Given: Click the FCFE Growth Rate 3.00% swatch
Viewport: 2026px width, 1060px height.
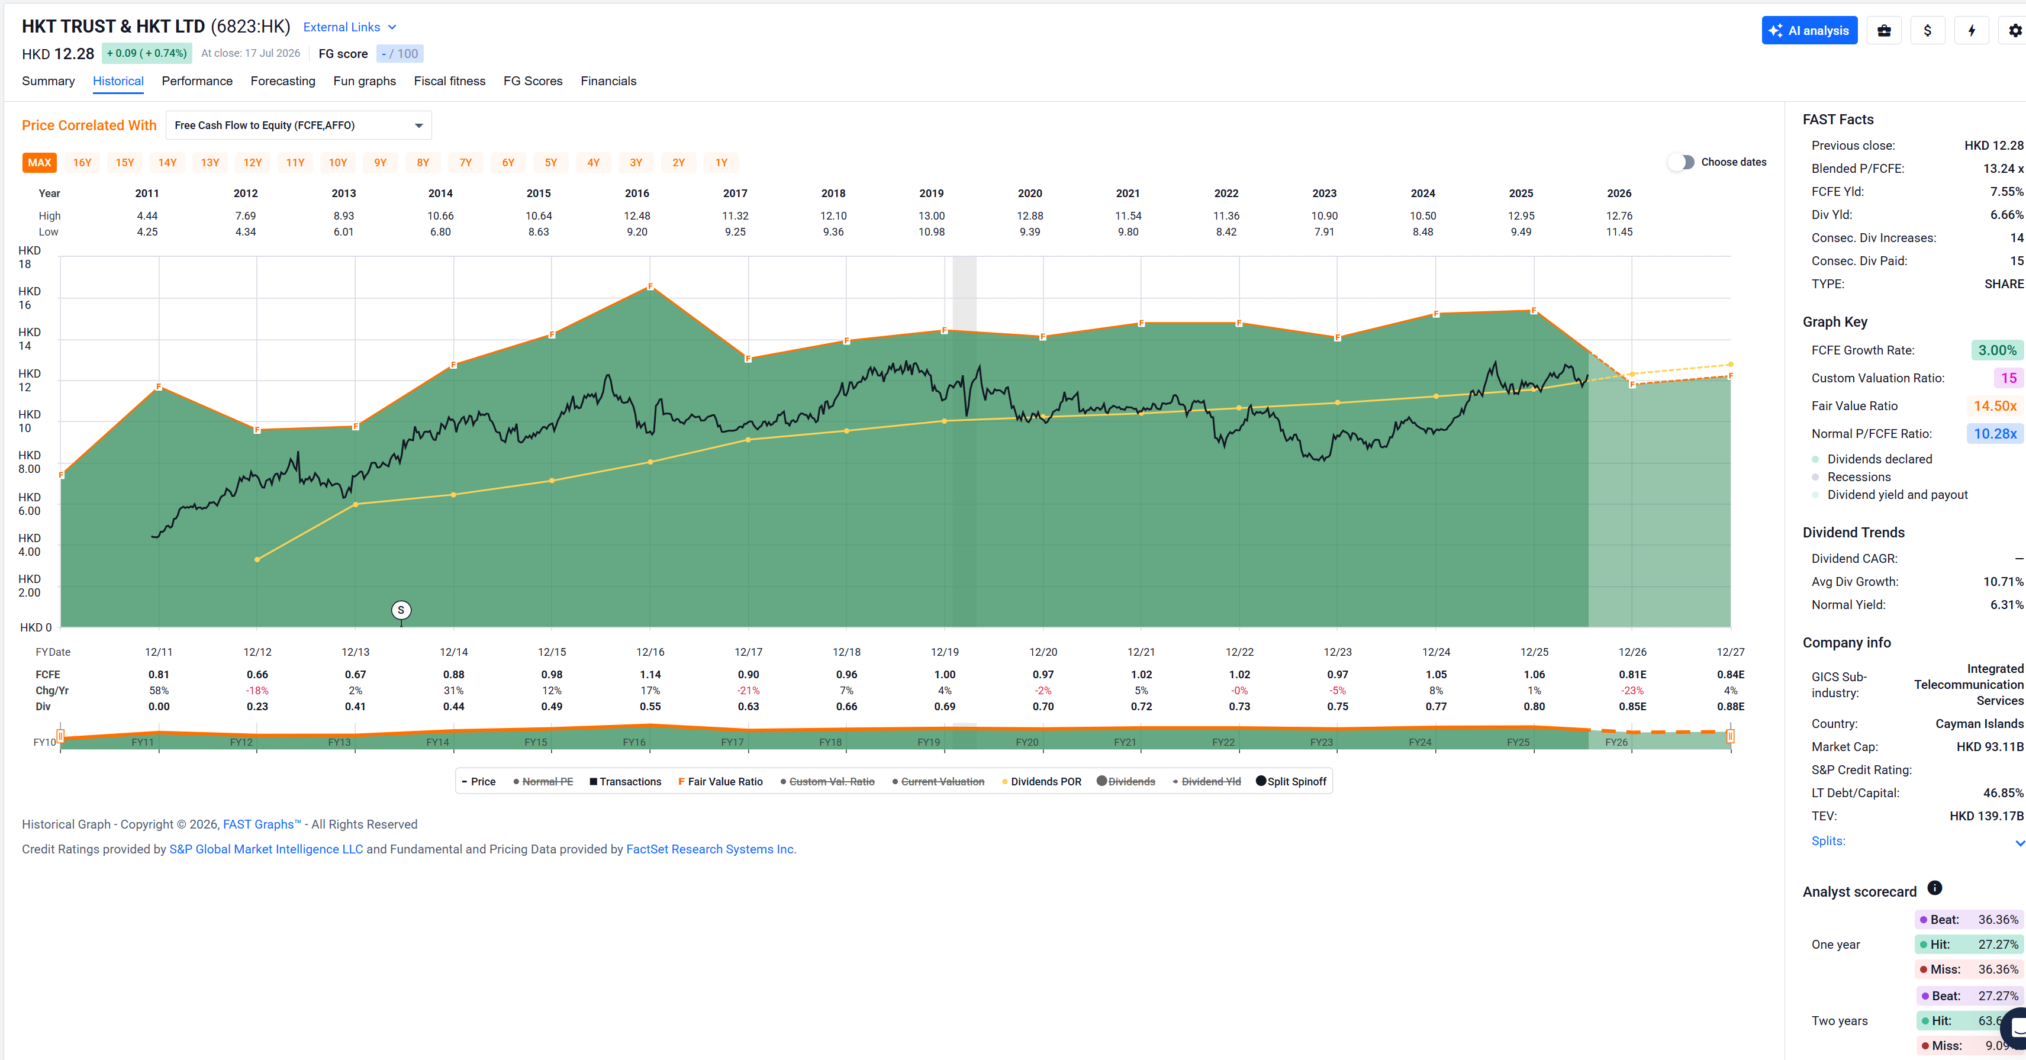Looking at the screenshot, I should click(x=1998, y=351).
